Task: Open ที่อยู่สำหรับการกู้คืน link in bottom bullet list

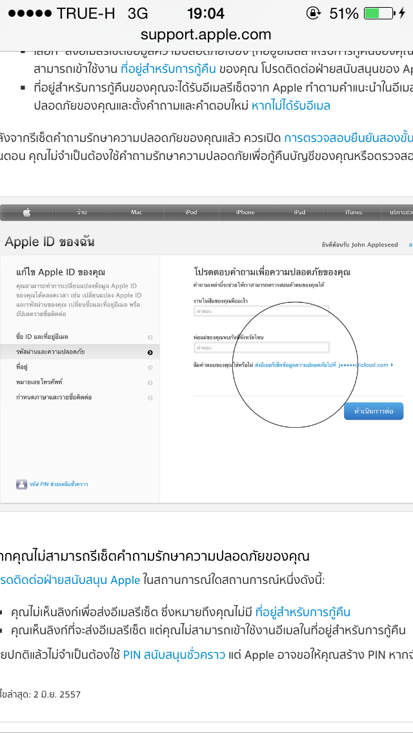Action: click(303, 612)
